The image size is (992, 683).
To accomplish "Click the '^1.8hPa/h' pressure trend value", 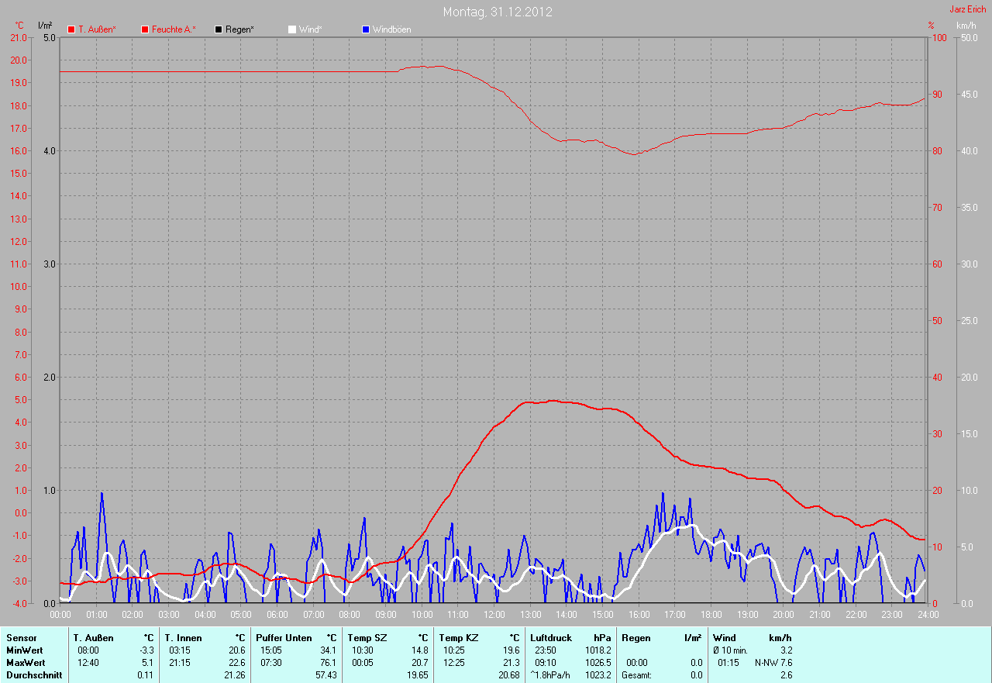I will (550, 675).
